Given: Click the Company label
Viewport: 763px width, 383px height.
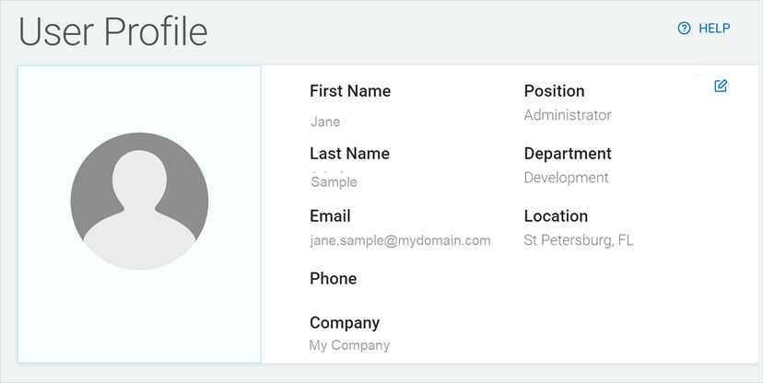Looking at the screenshot, I should point(345,323).
